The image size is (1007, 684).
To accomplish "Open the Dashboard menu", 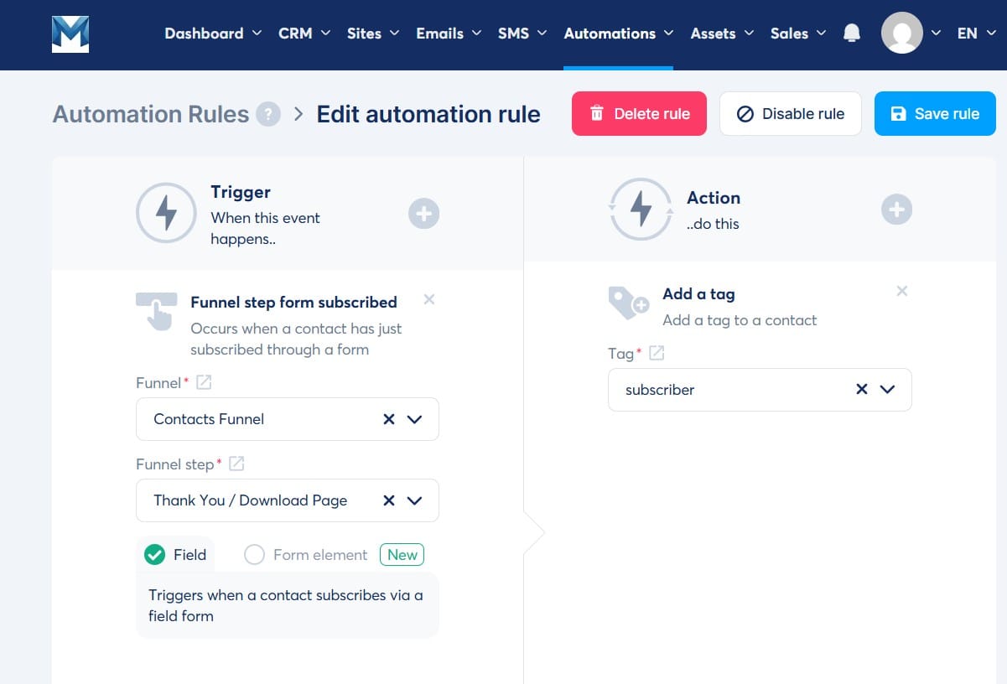I will point(212,34).
